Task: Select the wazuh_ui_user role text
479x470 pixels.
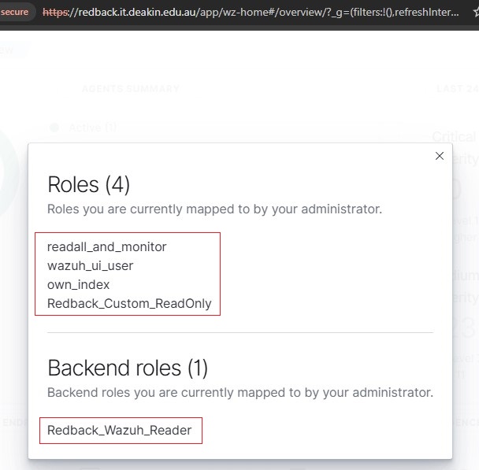Action: click(x=90, y=266)
